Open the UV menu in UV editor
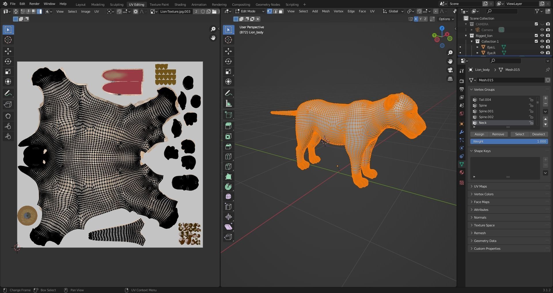 [97, 12]
